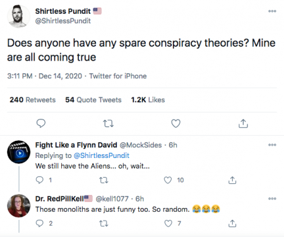Like the MockSides reply with 10 likes
The height and width of the screenshot is (237, 284).
168,180
